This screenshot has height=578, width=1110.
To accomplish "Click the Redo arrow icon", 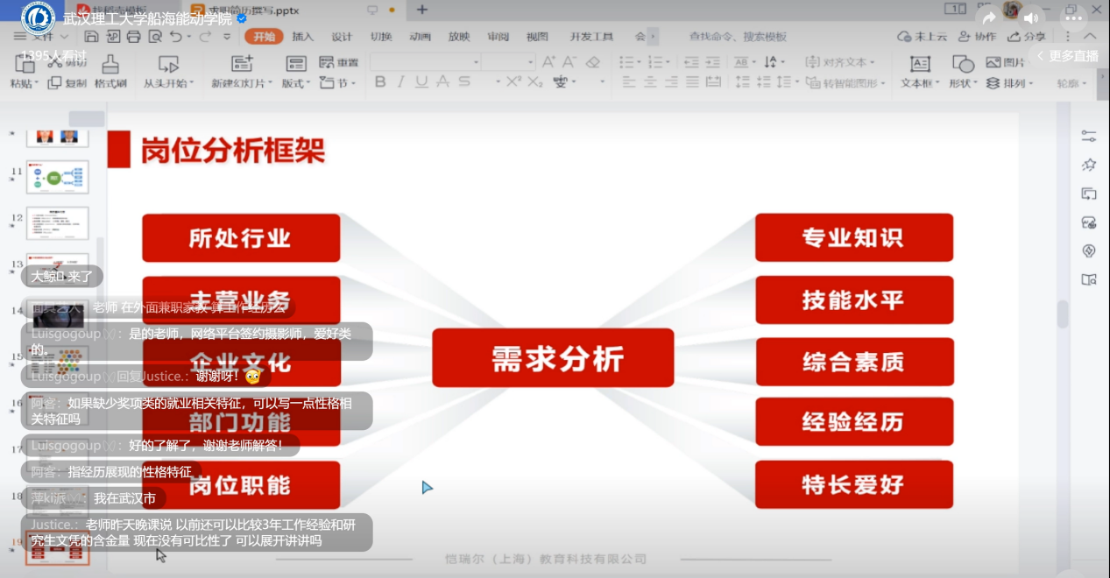I will tap(205, 37).
